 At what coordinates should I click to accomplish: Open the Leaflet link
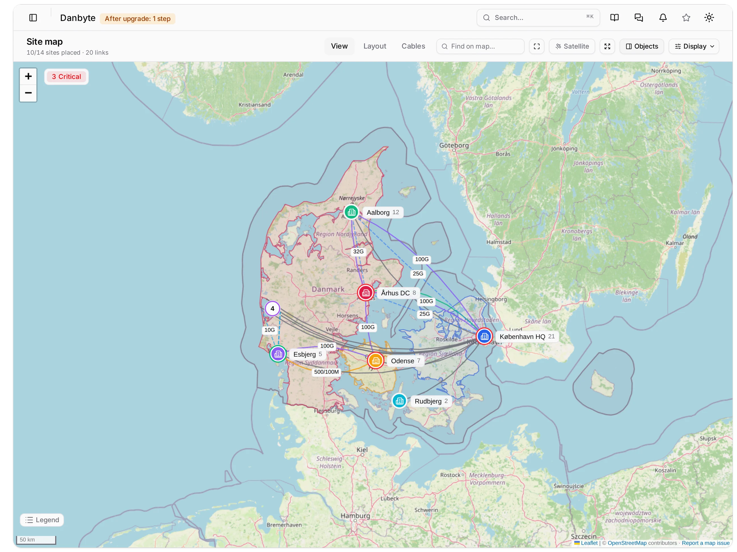tap(589, 543)
